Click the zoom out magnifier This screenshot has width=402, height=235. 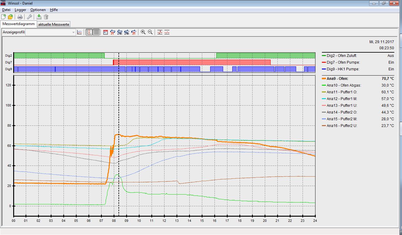pos(150,32)
